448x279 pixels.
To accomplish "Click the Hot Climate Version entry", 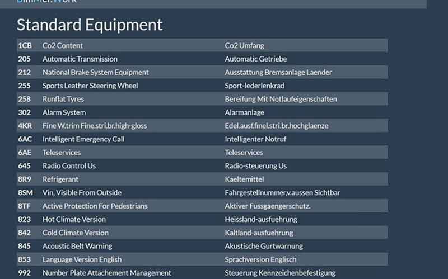I will click(x=74, y=220).
